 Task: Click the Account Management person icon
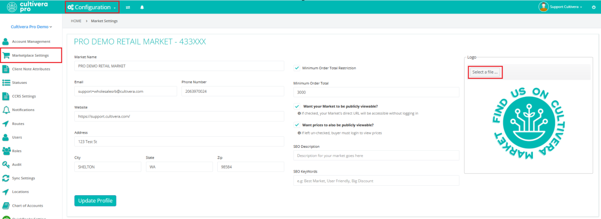pyautogui.click(x=6, y=41)
